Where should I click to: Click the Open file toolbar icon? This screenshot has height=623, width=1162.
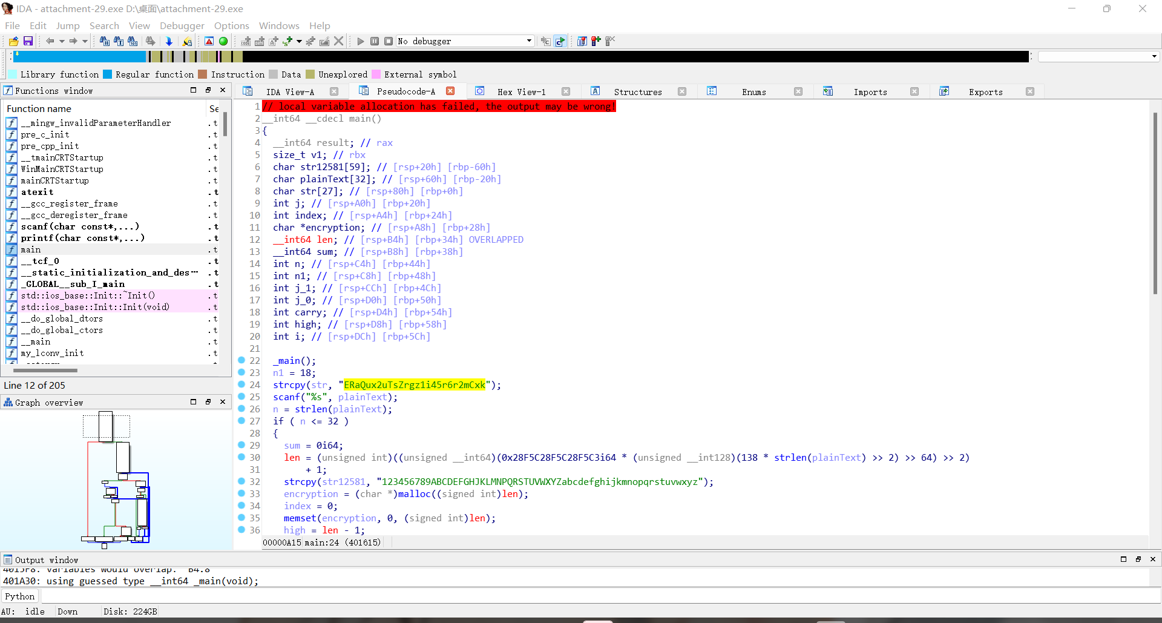coord(13,41)
